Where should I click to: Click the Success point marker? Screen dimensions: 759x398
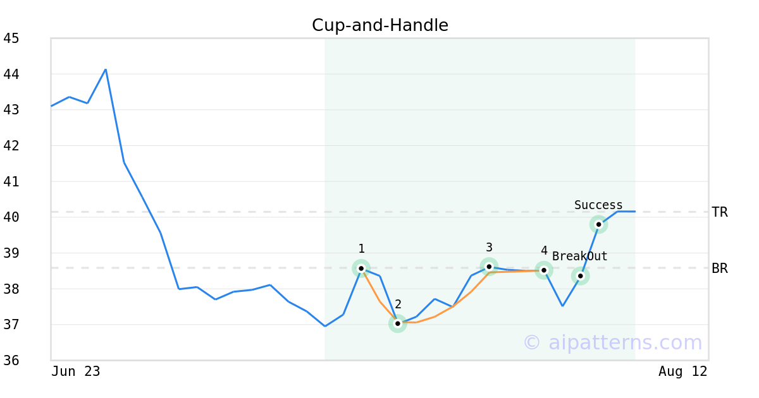pos(598,224)
